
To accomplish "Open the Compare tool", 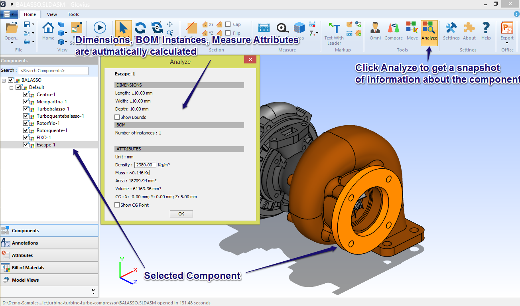I will tap(393, 32).
